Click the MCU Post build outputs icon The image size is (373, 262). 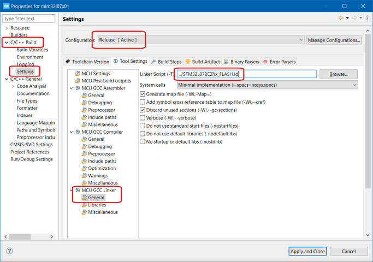pos(78,81)
